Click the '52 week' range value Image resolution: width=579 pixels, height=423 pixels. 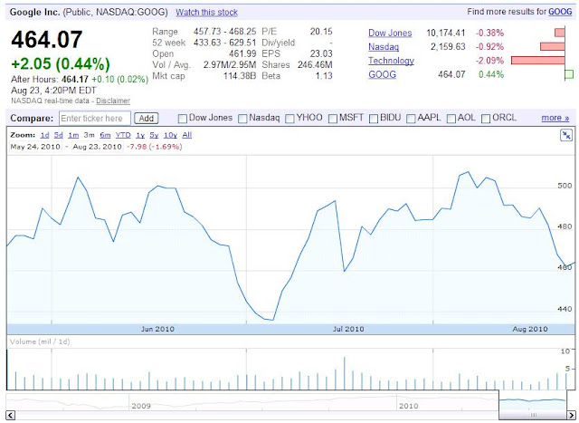(x=224, y=43)
